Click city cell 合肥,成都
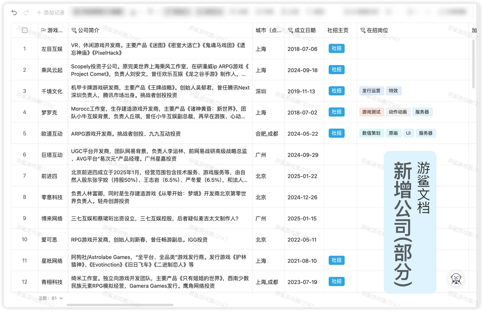483x311 pixels. [x=268, y=134]
